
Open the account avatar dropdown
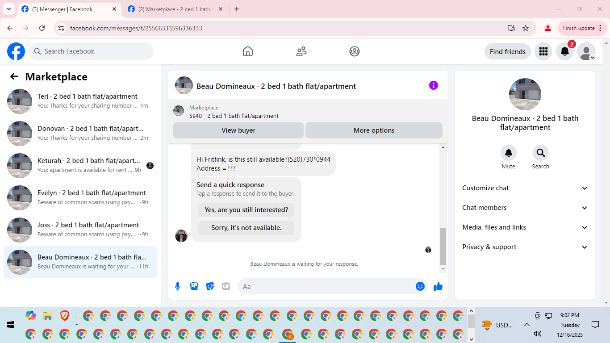click(586, 51)
